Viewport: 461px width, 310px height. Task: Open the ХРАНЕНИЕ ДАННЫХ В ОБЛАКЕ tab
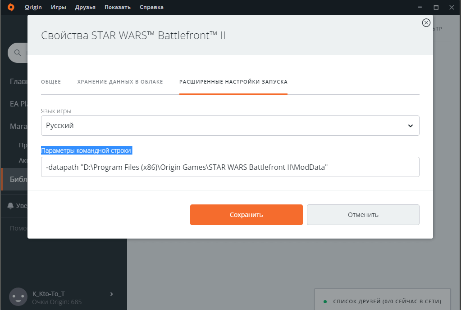[120, 82]
